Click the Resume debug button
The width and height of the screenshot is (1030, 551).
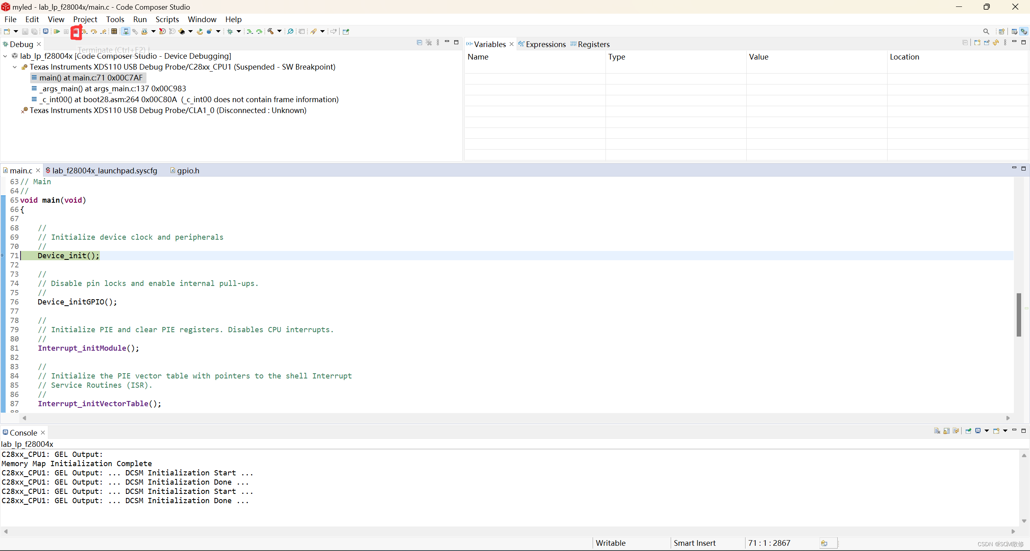pos(57,31)
